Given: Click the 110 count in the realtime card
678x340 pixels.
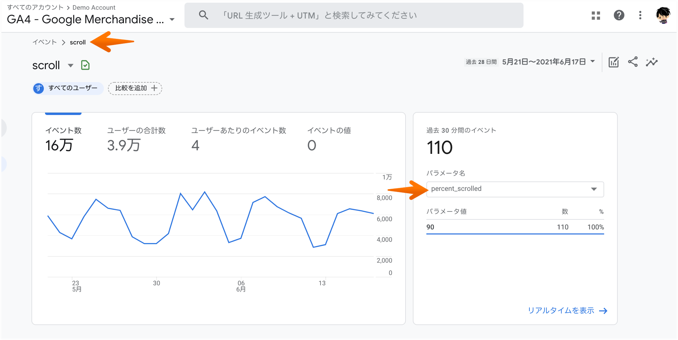Looking at the screenshot, I should pos(562,227).
